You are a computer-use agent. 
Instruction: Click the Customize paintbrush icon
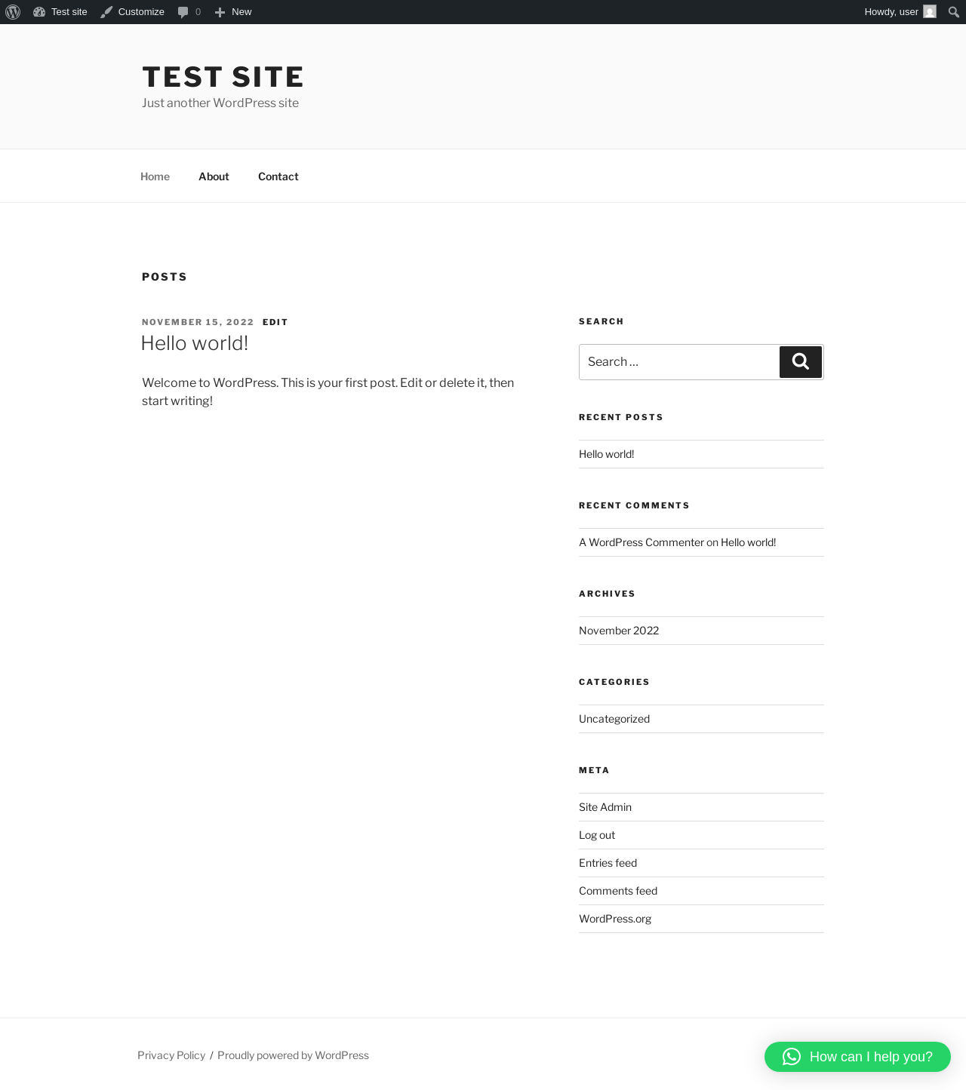pos(106,12)
